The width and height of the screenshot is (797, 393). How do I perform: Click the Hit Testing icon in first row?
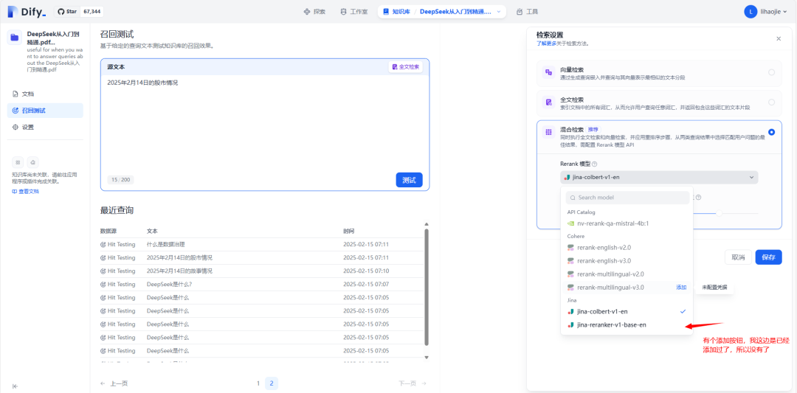click(x=104, y=244)
